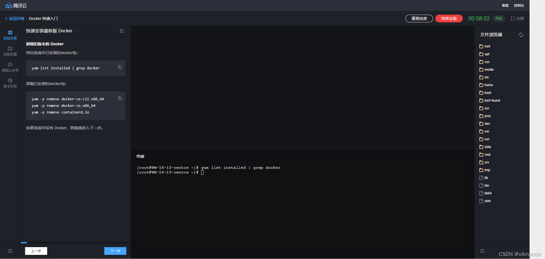Click the 卸载旧版本的 Docker heading
The height and width of the screenshot is (259, 545).
[x=45, y=44]
